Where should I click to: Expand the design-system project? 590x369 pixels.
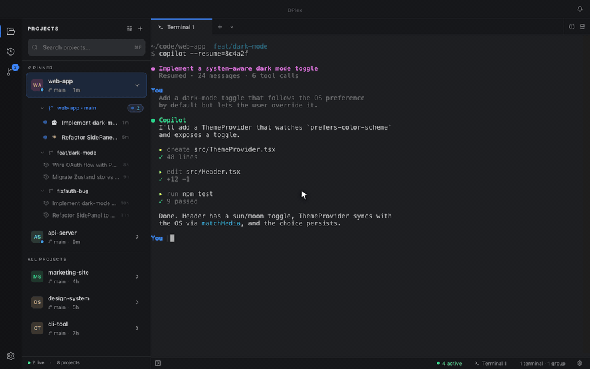pyautogui.click(x=138, y=302)
